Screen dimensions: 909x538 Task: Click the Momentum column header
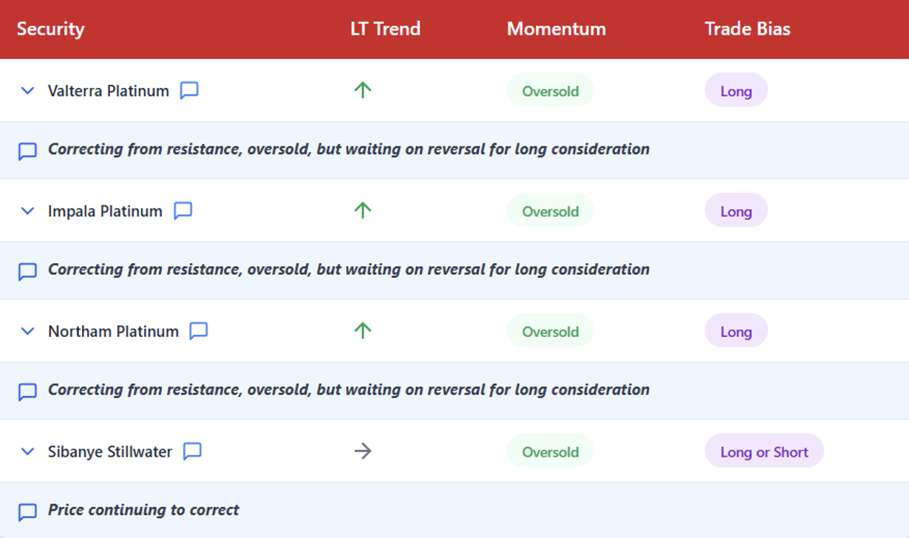coord(556,29)
